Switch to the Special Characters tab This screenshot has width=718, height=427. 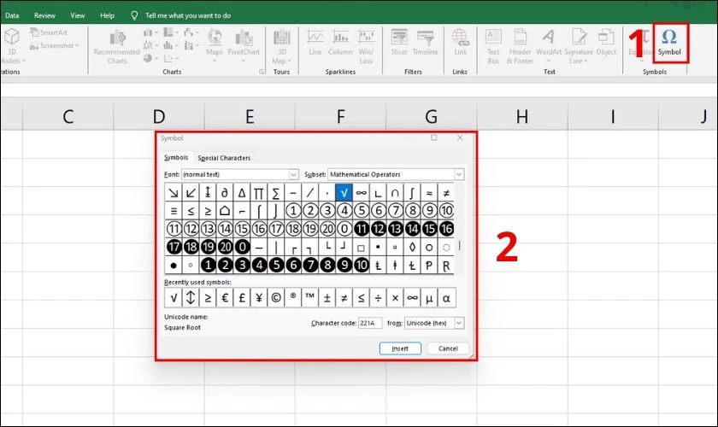tap(224, 158)
